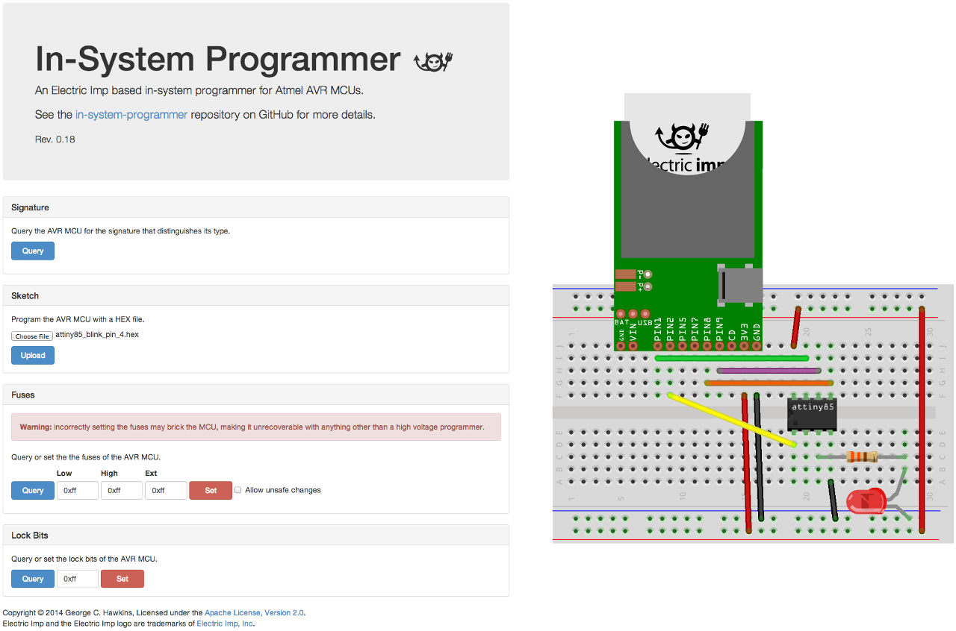Image resolution: width=956 pixels, height=631 pixels.
Task: Click Set in the Fuses section
Action: (211, 490)
